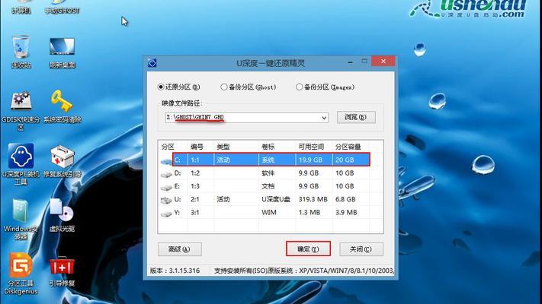Select the 还原分区 radio button
This screenshot has height=304, width=542.
pos(160,87)
